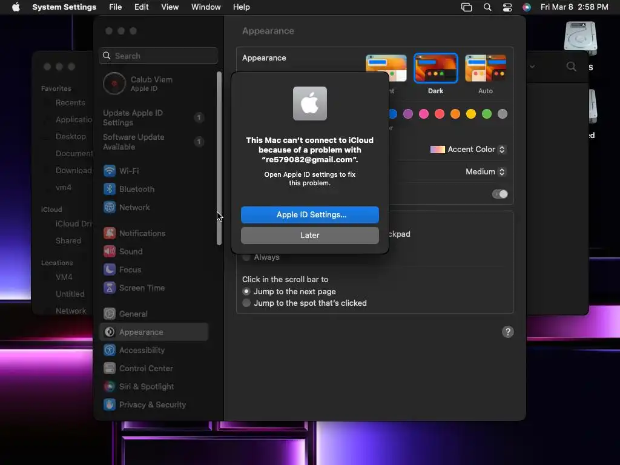Screen dimensions: 620x465
Task: Click the date and time in menu bar
Action: [574, 7]
